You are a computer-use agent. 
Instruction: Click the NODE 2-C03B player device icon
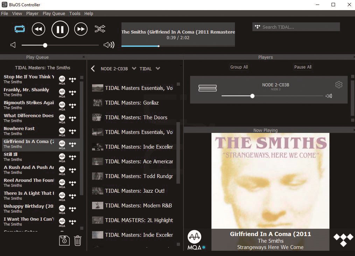click(208, 88)
